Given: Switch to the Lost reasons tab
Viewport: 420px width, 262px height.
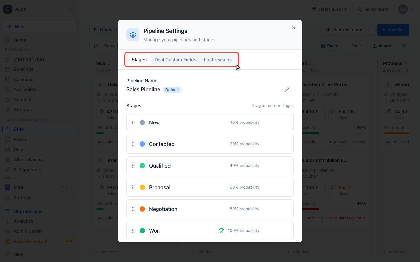Looking at the screenshot, I should [218, 60].
